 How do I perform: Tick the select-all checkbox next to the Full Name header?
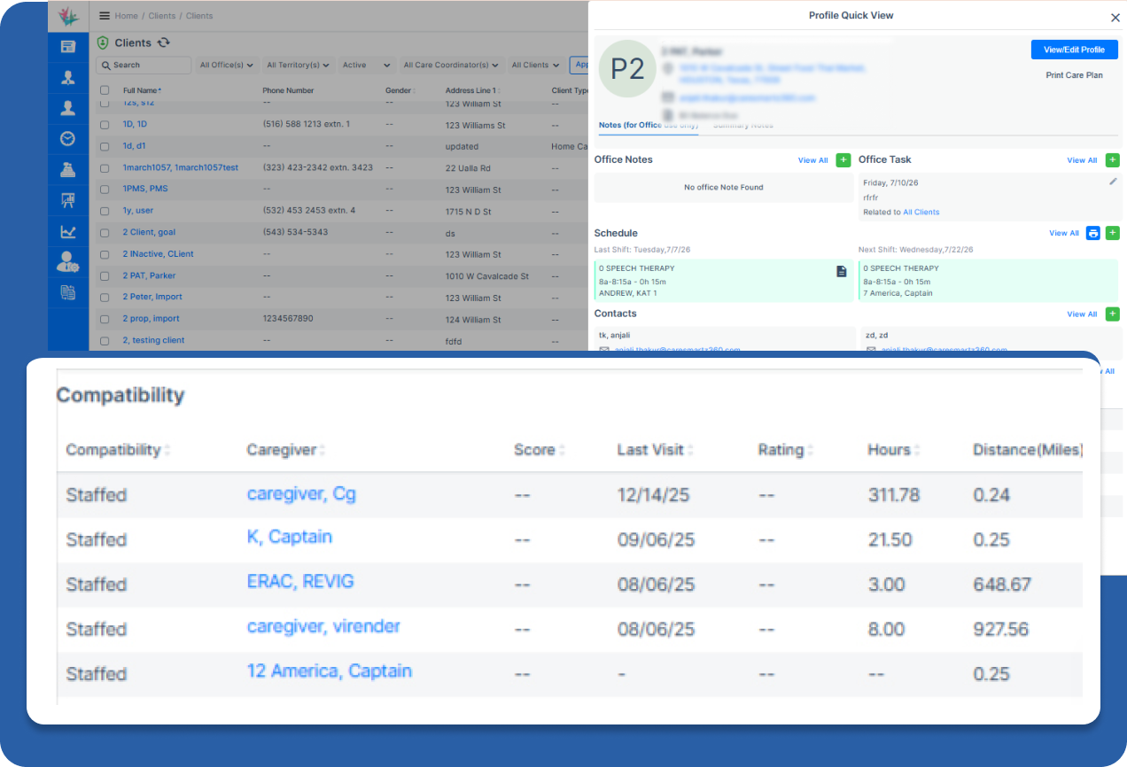[105, 90]
